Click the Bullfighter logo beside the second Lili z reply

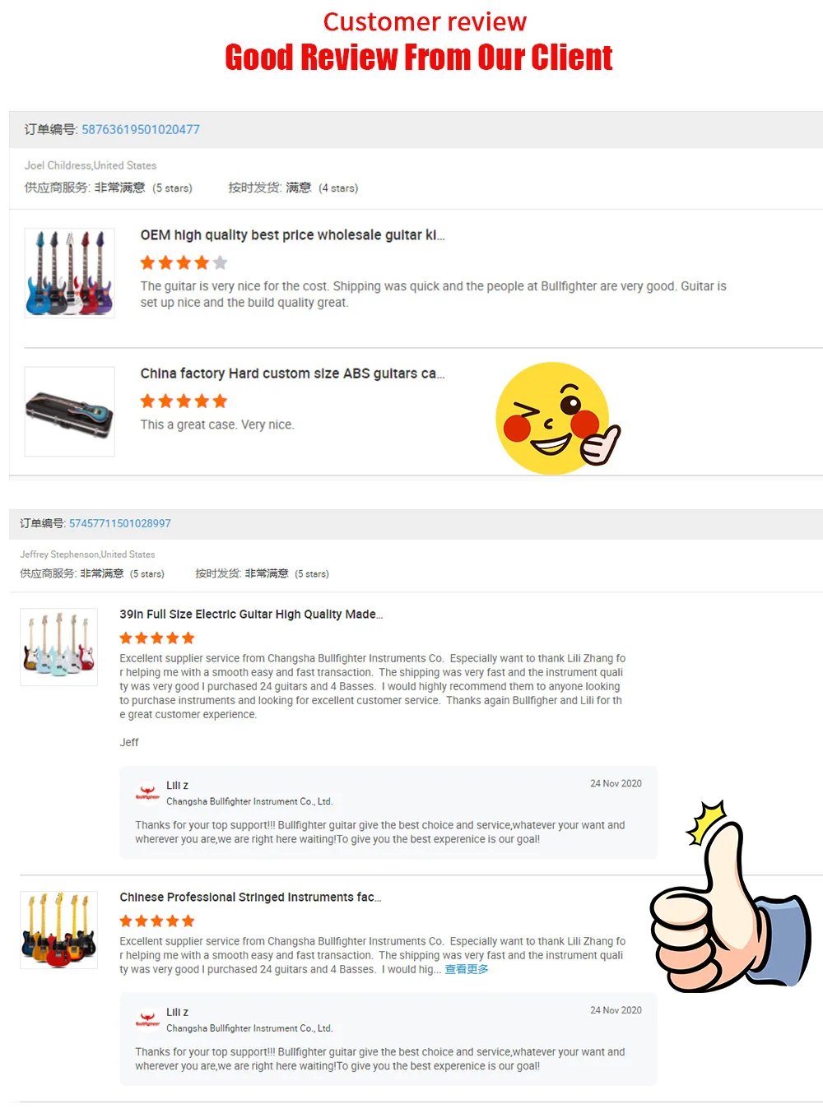(x=147, y=1018)
